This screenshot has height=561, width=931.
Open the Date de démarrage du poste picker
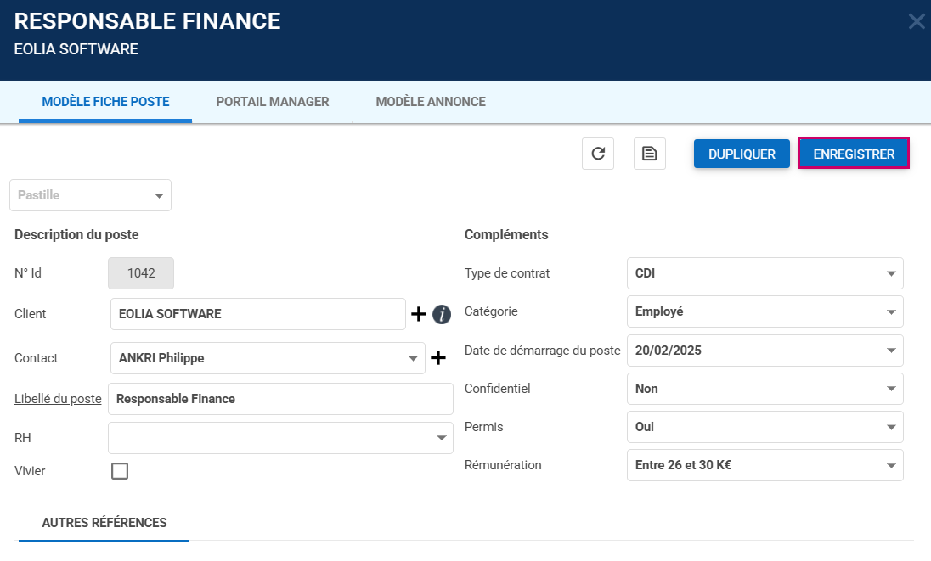765,351
